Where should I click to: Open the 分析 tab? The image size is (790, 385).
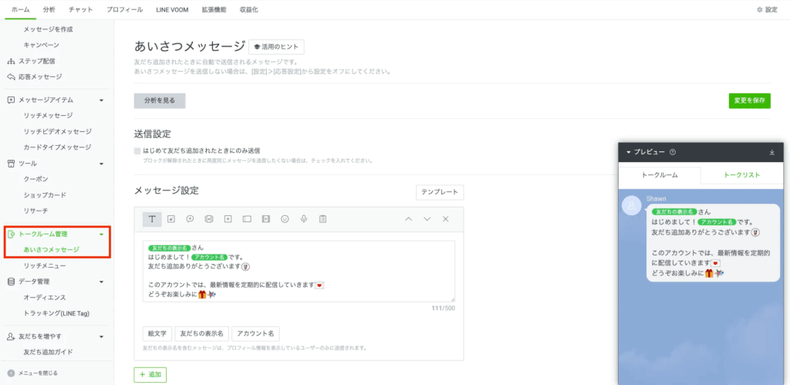pyautogui.click(x=49, y=9)
